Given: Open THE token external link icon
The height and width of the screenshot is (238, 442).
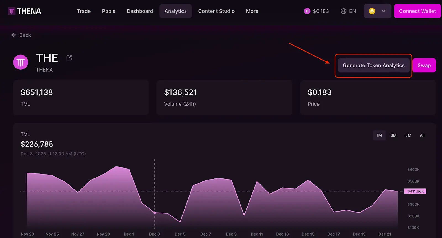Looking at the screenshot, I should click(x=69, y=58).
